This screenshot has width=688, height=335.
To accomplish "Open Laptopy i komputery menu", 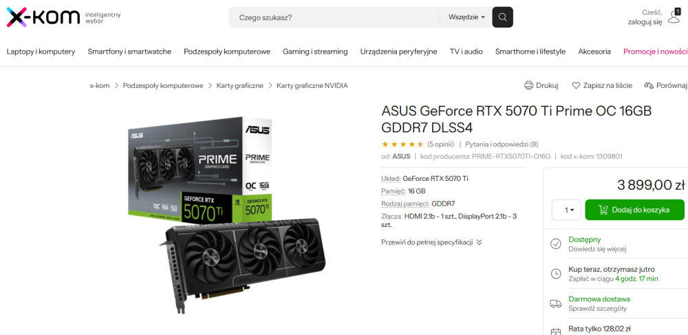I will pos(41,52).
